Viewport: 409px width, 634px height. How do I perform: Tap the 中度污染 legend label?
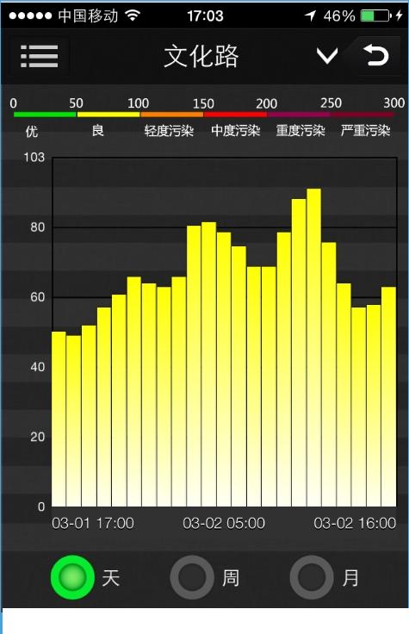(x=236, y=131)
